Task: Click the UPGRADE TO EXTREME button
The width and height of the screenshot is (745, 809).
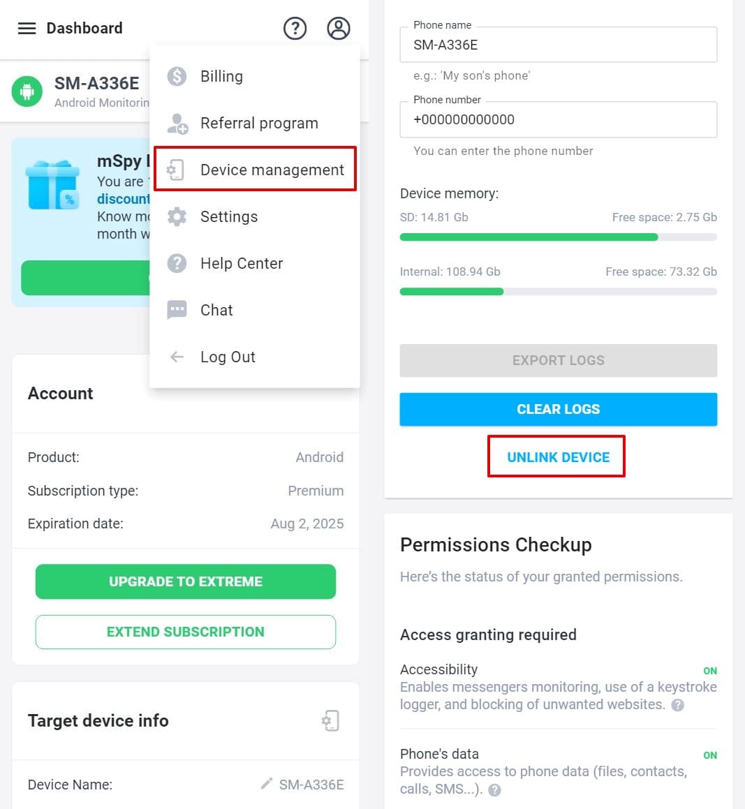Action: tap(186, 581)
